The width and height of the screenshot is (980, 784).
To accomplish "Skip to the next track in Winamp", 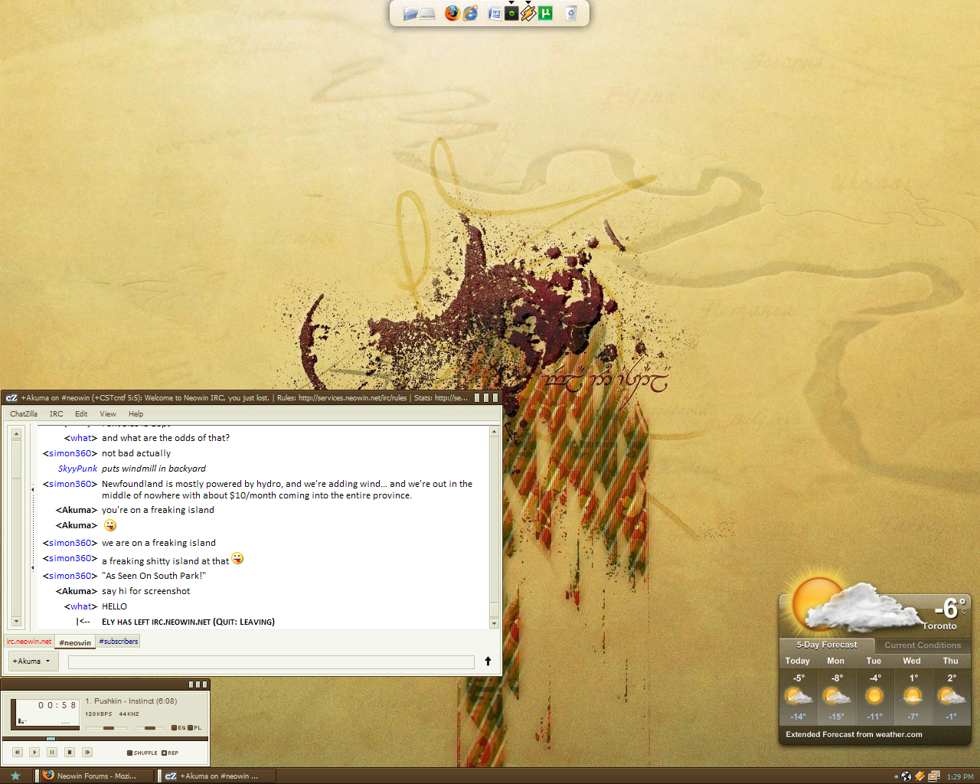I will click(x=87, y=753).
